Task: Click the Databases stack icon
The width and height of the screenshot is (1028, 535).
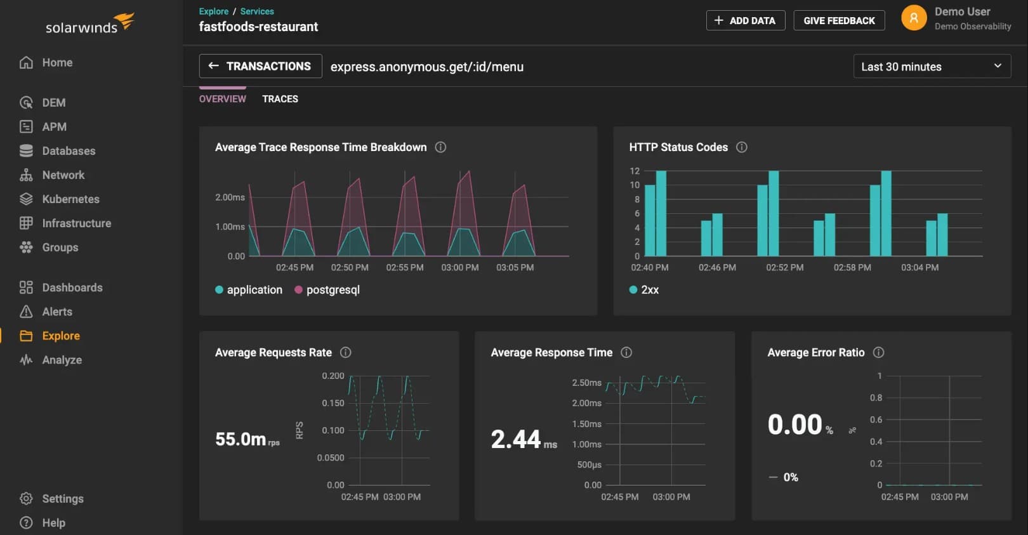Action: tap(26, 150)
